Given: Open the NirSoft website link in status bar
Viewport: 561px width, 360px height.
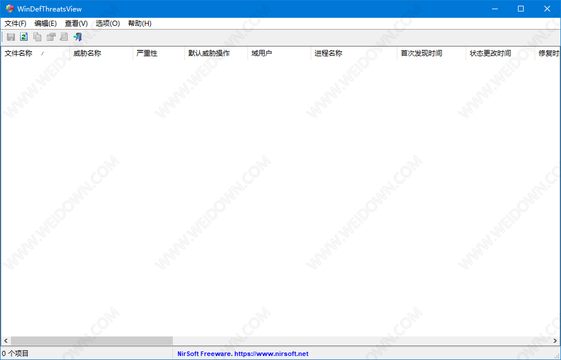Looking at the screenshot, I should pos(243,354).
